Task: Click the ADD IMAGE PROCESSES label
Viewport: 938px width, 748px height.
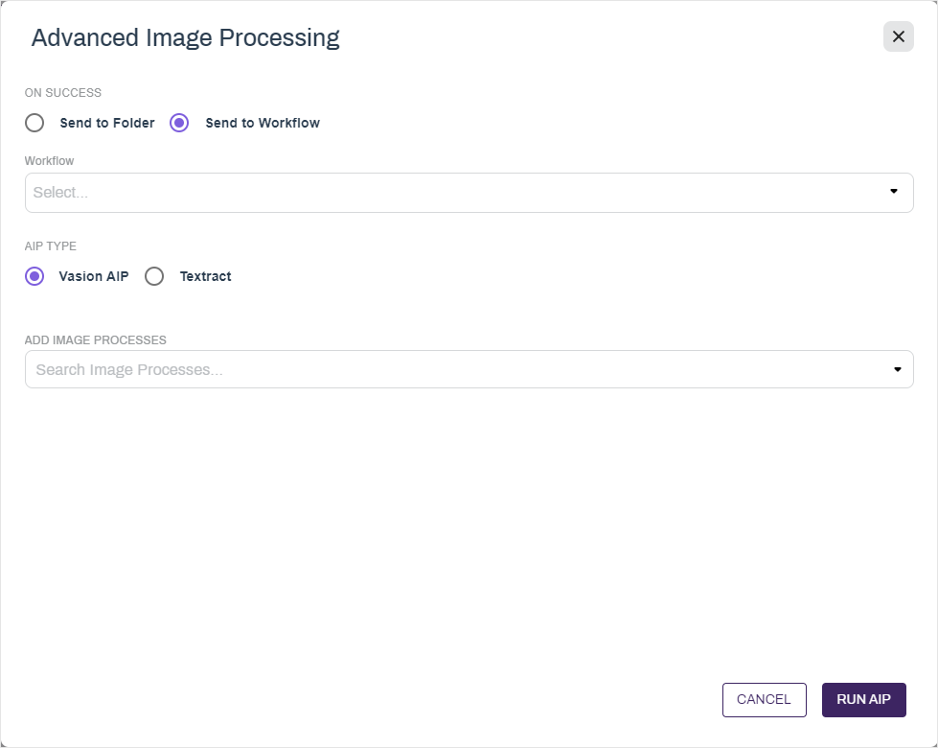Action: coord(95,340)
